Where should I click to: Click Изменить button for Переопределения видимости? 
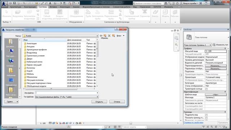click(x=216, y=66)
